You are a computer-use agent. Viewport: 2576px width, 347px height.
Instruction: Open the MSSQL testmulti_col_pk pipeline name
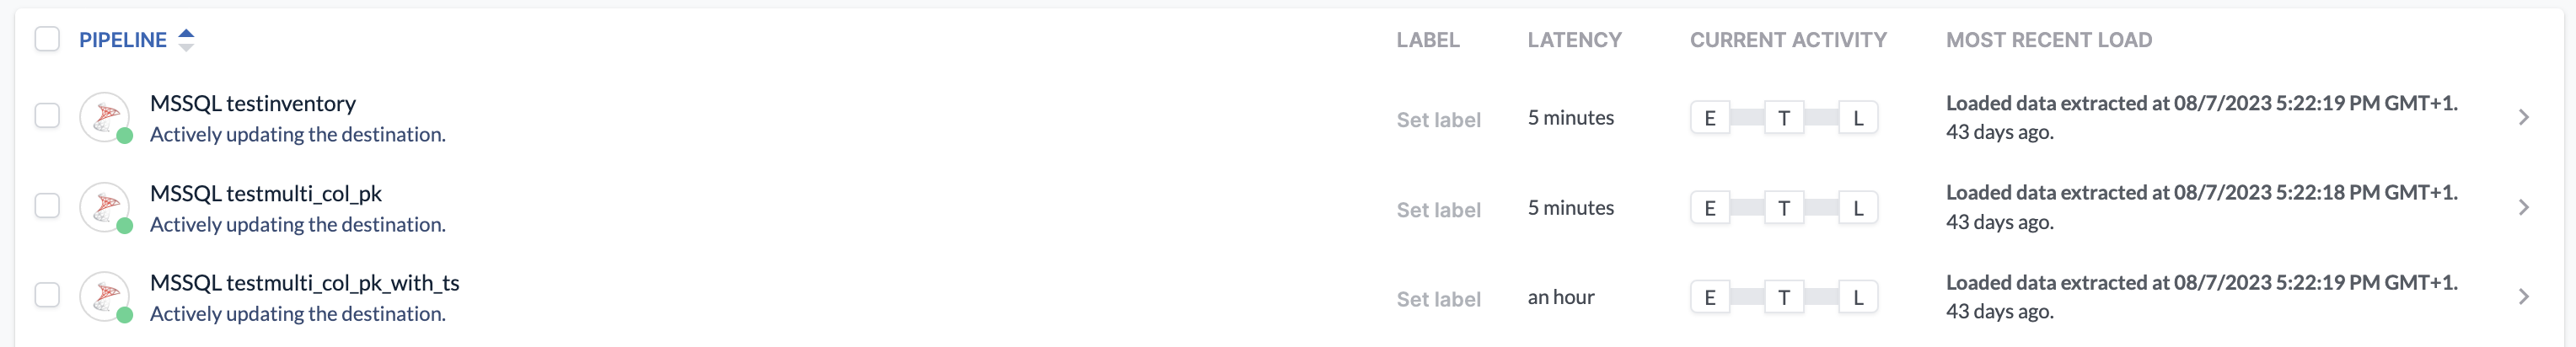point(266,193)
